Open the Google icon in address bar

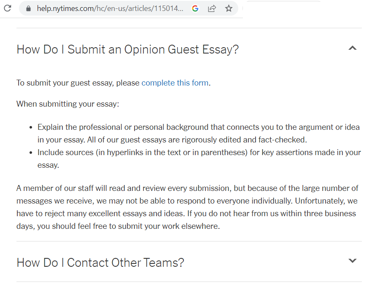(x=195, y=9)
